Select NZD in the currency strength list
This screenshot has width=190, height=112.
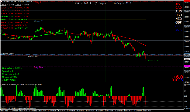(179, 19)
